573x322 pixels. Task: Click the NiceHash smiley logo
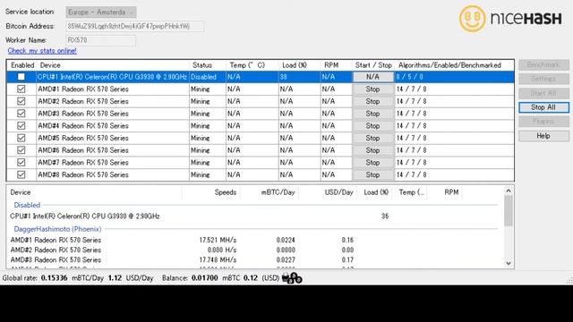tap(472, 18)
